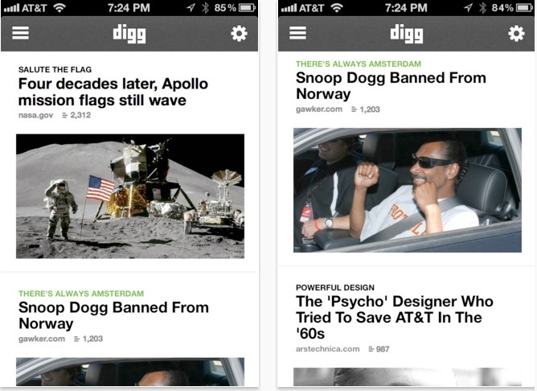Tap the digg logo on left screen
Image resolution: width=537 pixels, height=391 pixels.
129,34
